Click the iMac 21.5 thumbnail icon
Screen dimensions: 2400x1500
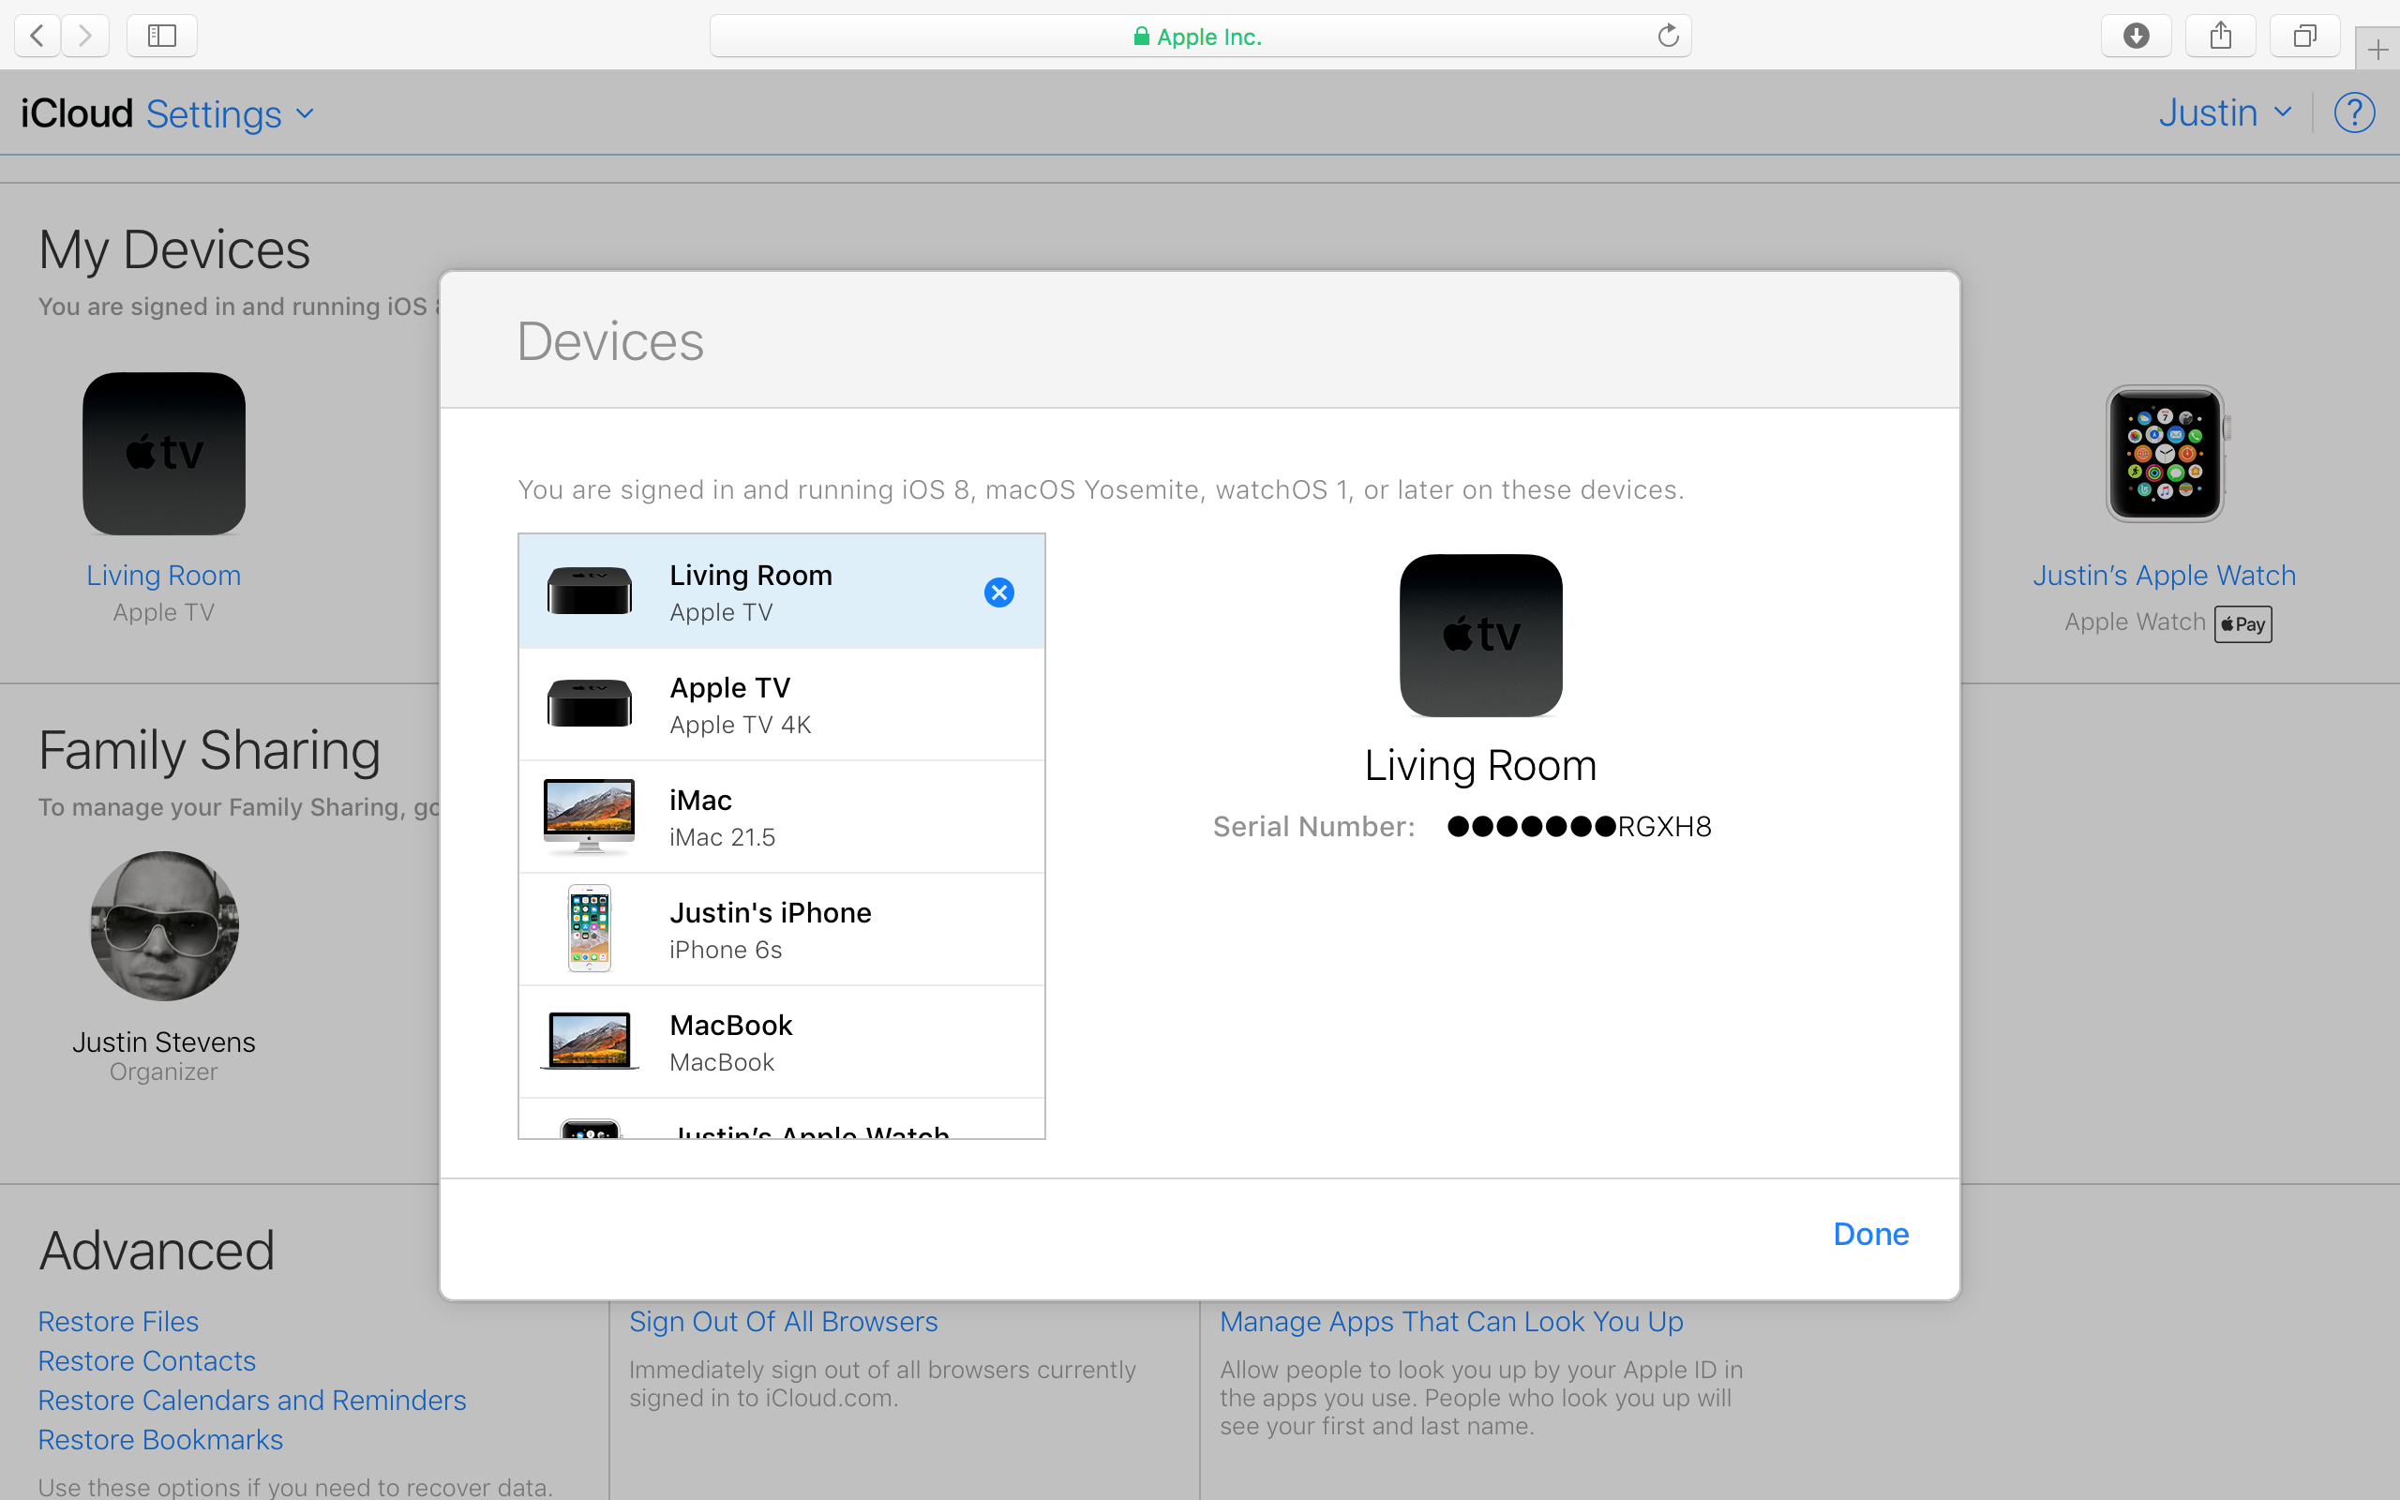pos(589,816)
